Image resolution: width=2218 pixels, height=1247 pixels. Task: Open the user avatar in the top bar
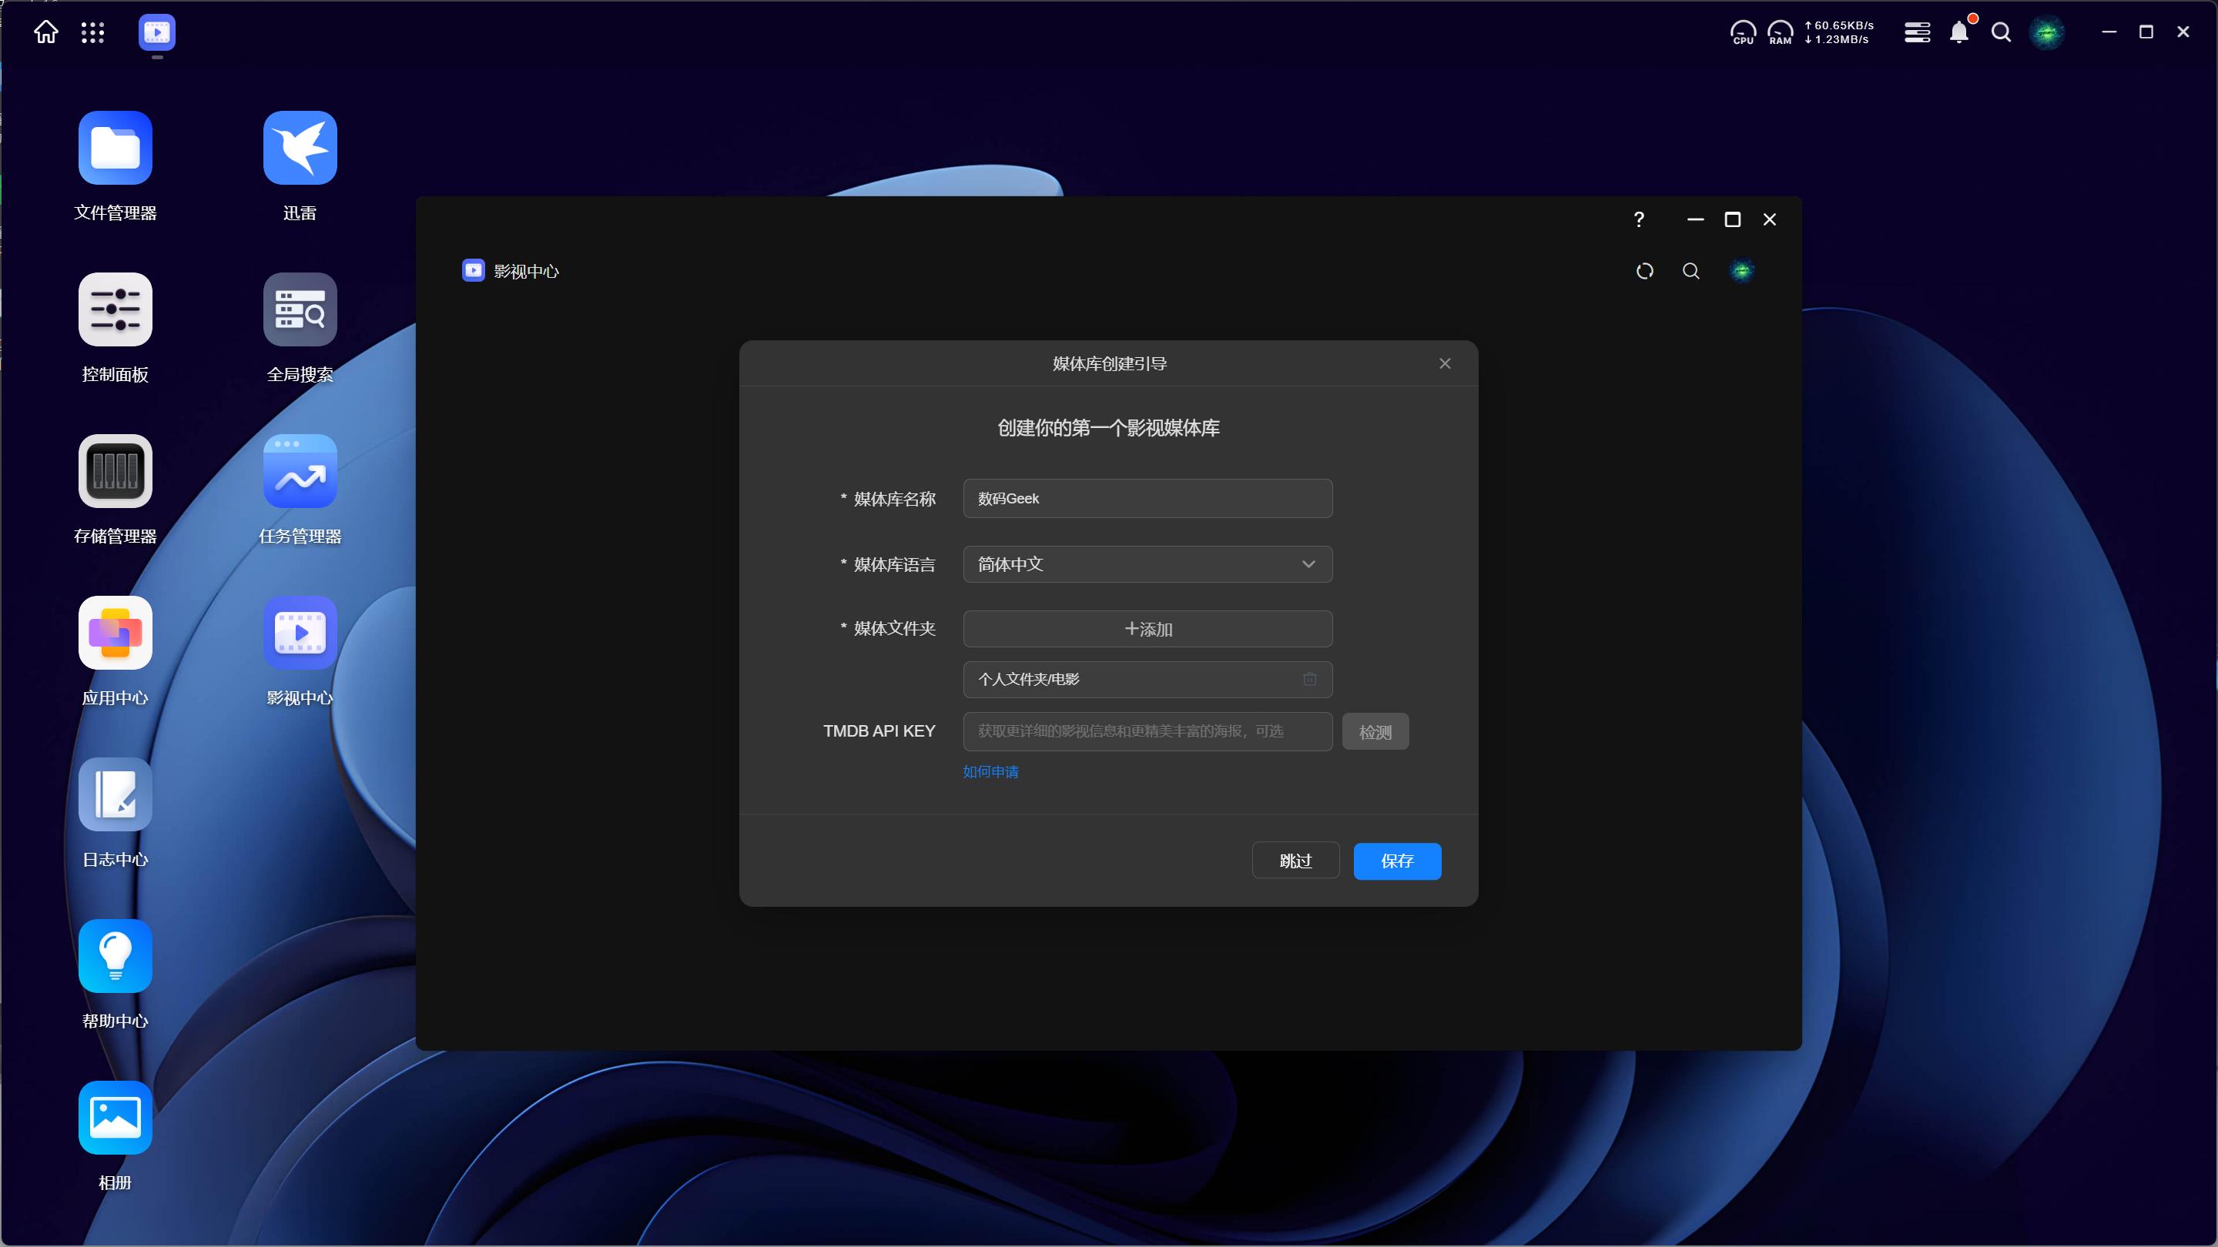pyautogui.click(x=2047, y=32)
